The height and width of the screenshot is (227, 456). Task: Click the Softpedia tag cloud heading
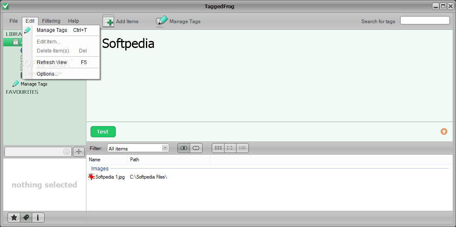pos(128,44)
